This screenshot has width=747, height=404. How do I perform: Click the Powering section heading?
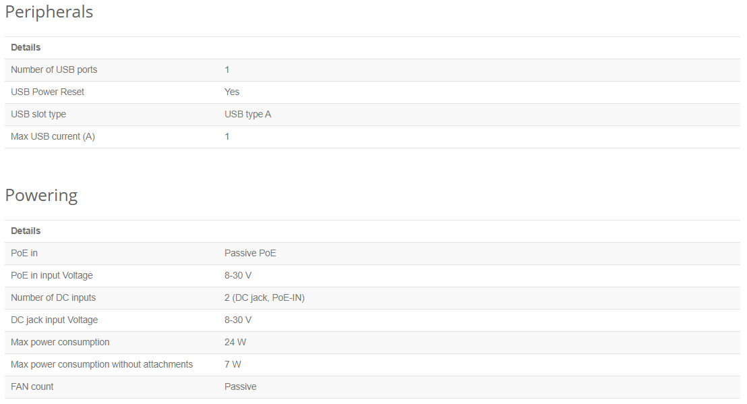[41, 196]
